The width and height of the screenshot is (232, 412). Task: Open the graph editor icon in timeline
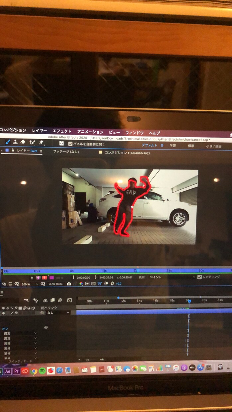point(69,300)
